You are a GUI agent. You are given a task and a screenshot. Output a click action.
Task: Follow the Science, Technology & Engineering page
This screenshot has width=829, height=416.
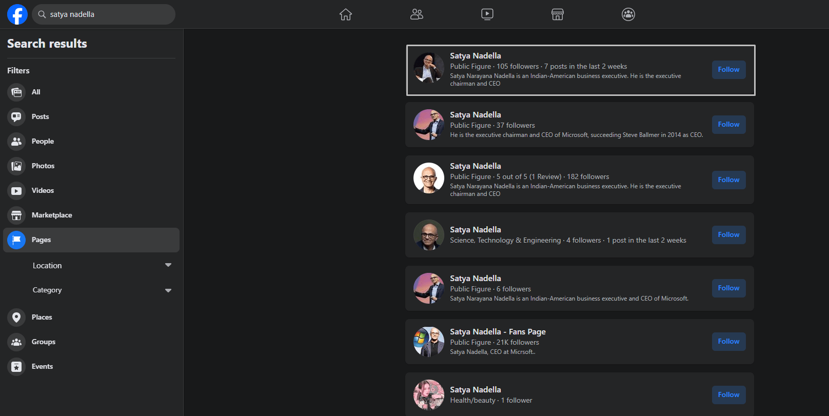(x=728, y=235)
